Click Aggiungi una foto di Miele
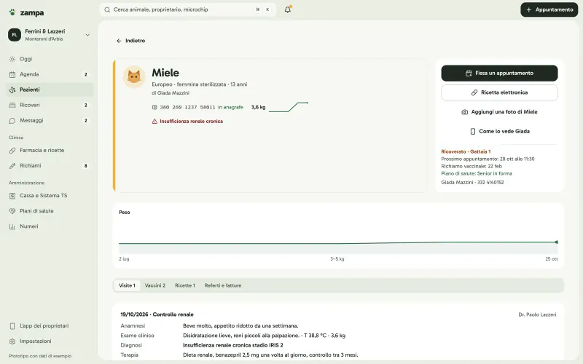 499,112
